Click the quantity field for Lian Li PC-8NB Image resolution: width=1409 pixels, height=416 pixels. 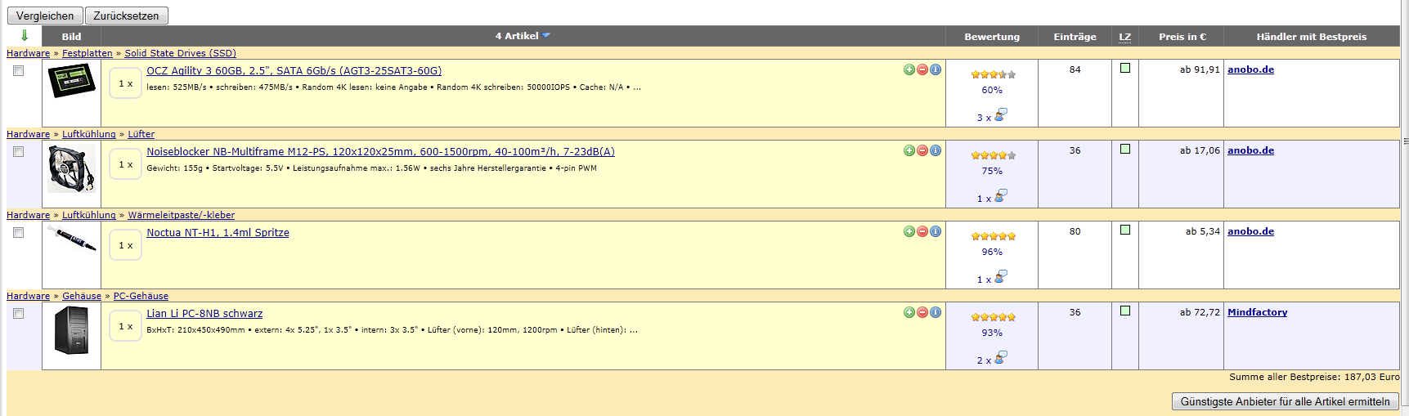click(126, 326)
